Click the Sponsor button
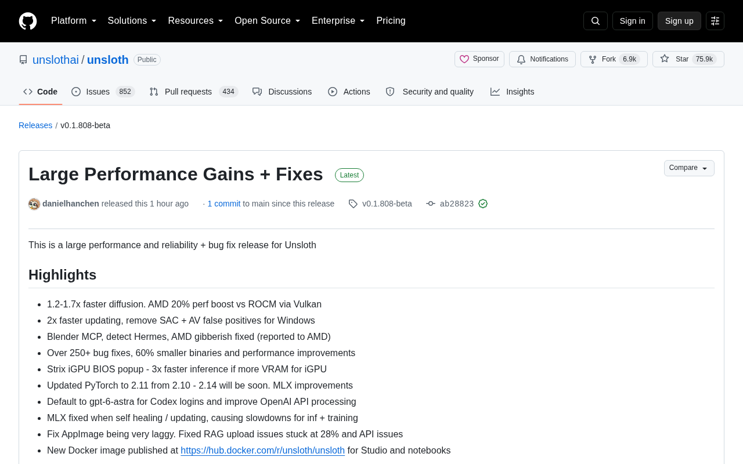Viewport: 743px width, 464px height. [x=479, y=59]
